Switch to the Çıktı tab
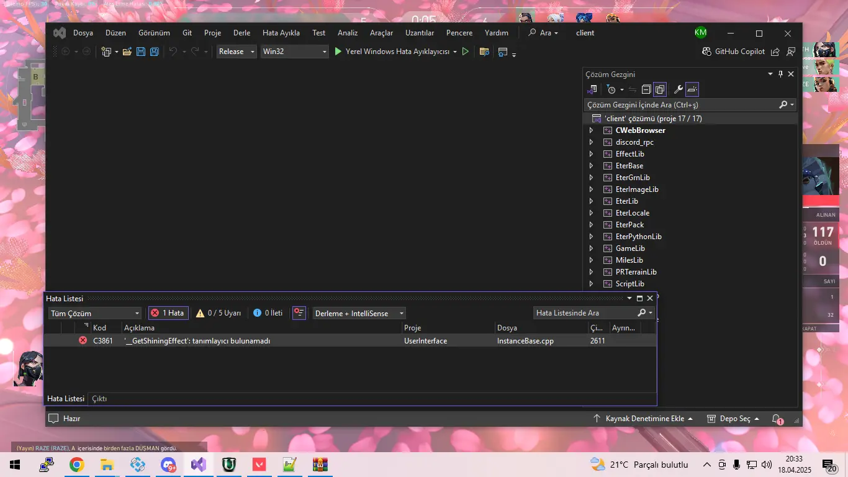Image resolution: width=848 pixels, height=477 pixels. coord(99,399)
